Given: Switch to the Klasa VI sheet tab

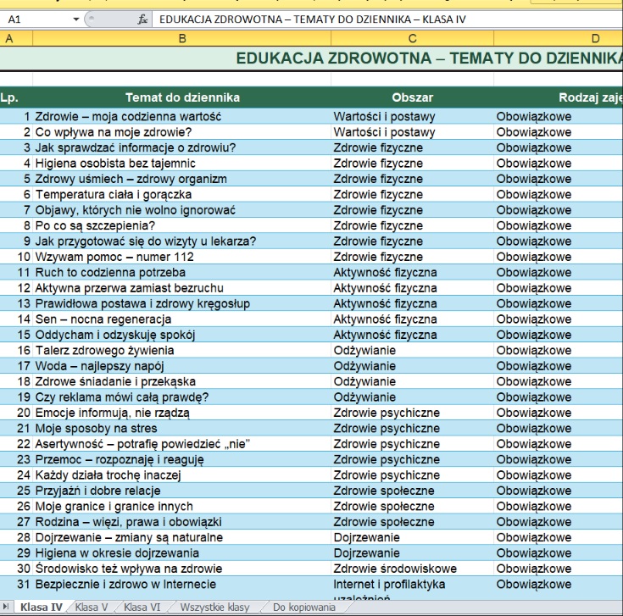Looking at the screenshot, I should (142, 608).
